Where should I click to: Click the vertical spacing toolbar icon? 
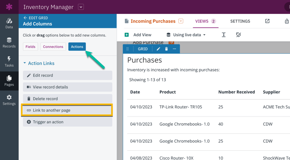click(x=223, y=35)
